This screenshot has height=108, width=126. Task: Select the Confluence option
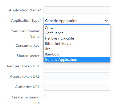coord(77,33)
